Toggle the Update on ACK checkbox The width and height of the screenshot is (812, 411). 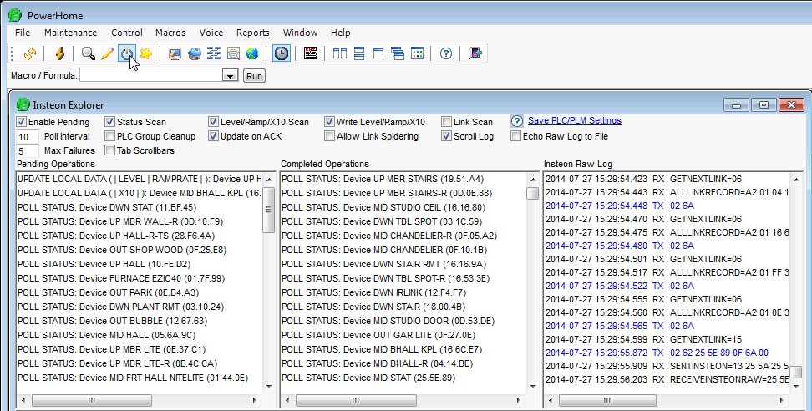coord(213,136)
